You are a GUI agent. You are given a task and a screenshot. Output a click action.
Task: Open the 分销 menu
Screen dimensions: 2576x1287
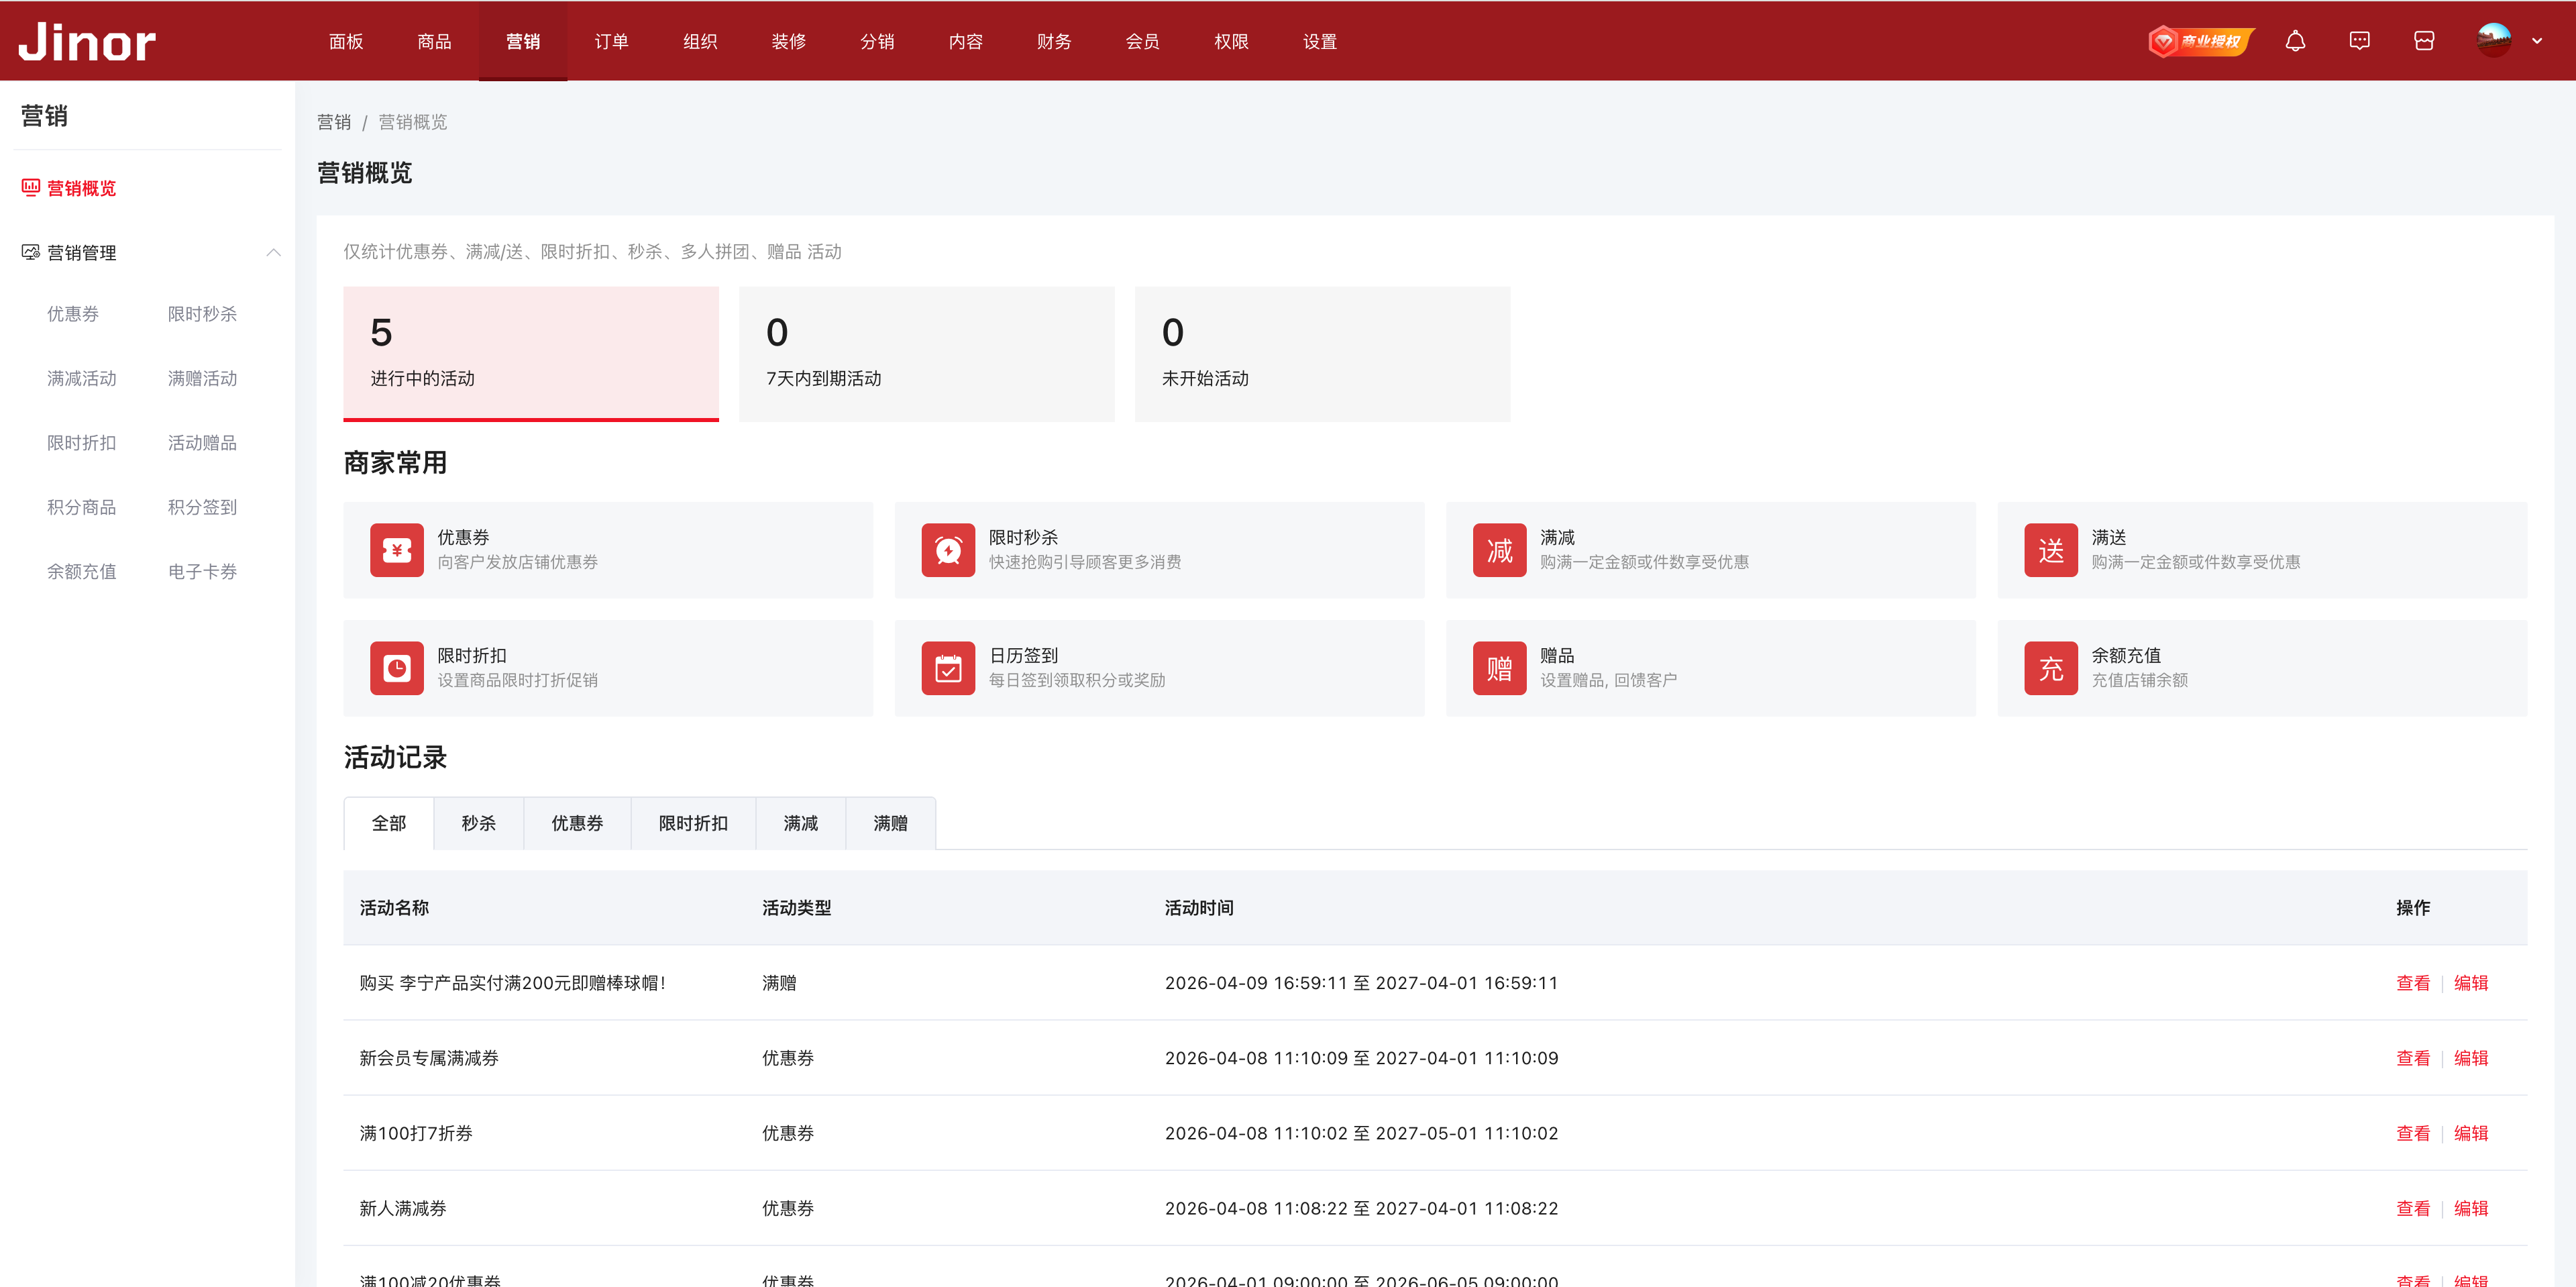[877, 41]
